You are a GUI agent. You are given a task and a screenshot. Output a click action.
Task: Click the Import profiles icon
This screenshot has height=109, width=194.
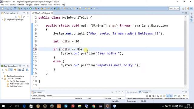19,70
